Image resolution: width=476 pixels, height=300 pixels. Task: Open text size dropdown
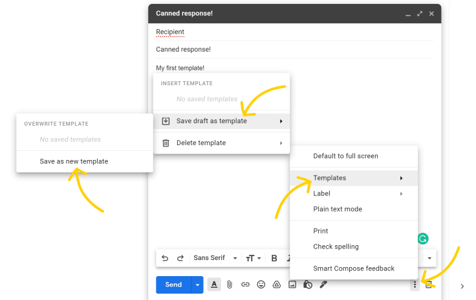click(253, 258)
